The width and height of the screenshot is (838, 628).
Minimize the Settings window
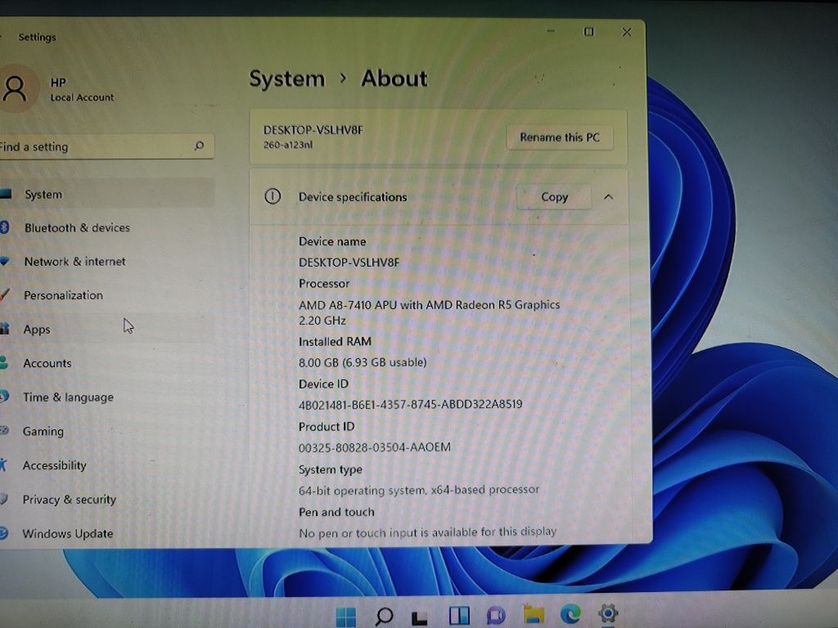coord(551,32)
